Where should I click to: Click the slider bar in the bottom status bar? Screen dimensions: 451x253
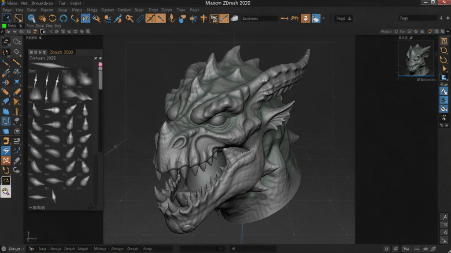pos(203,249)
